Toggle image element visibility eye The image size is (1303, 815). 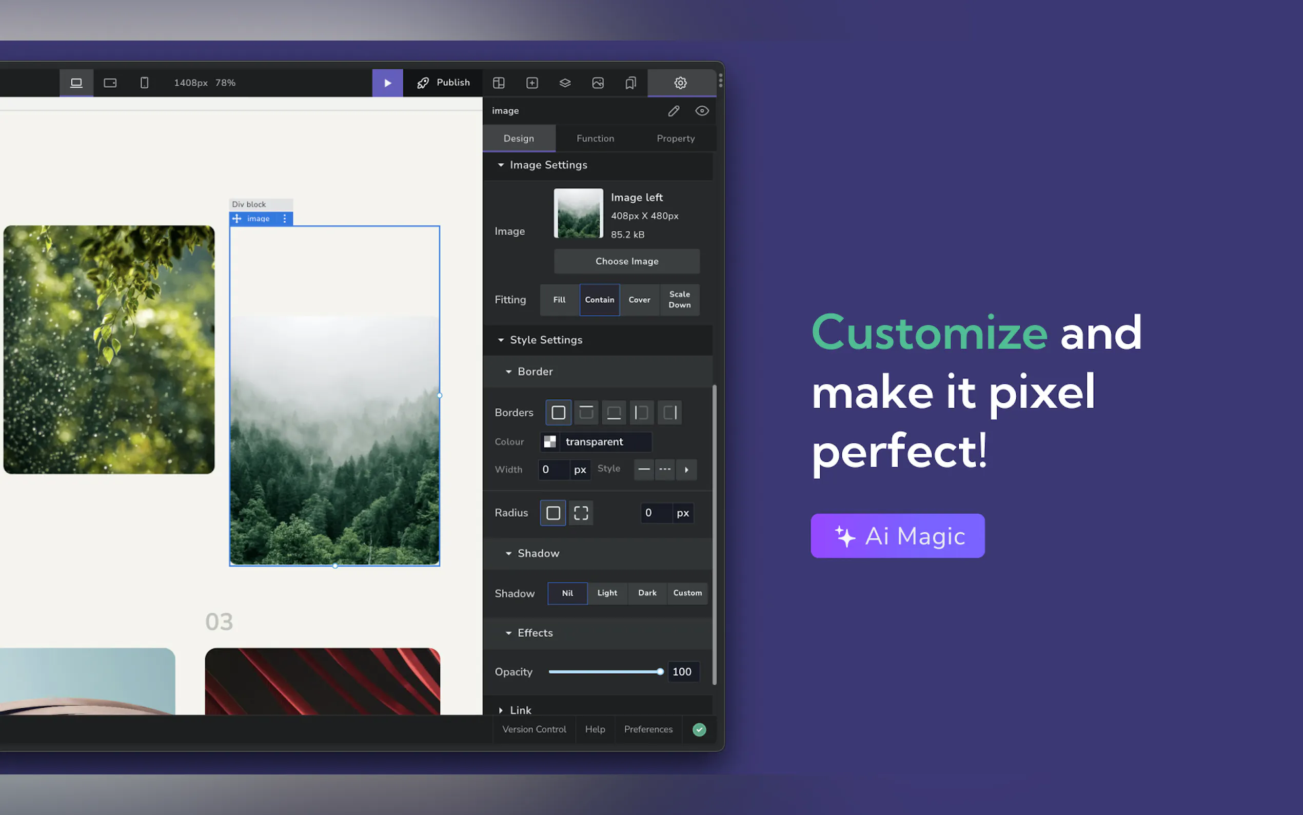pos(701,111)
